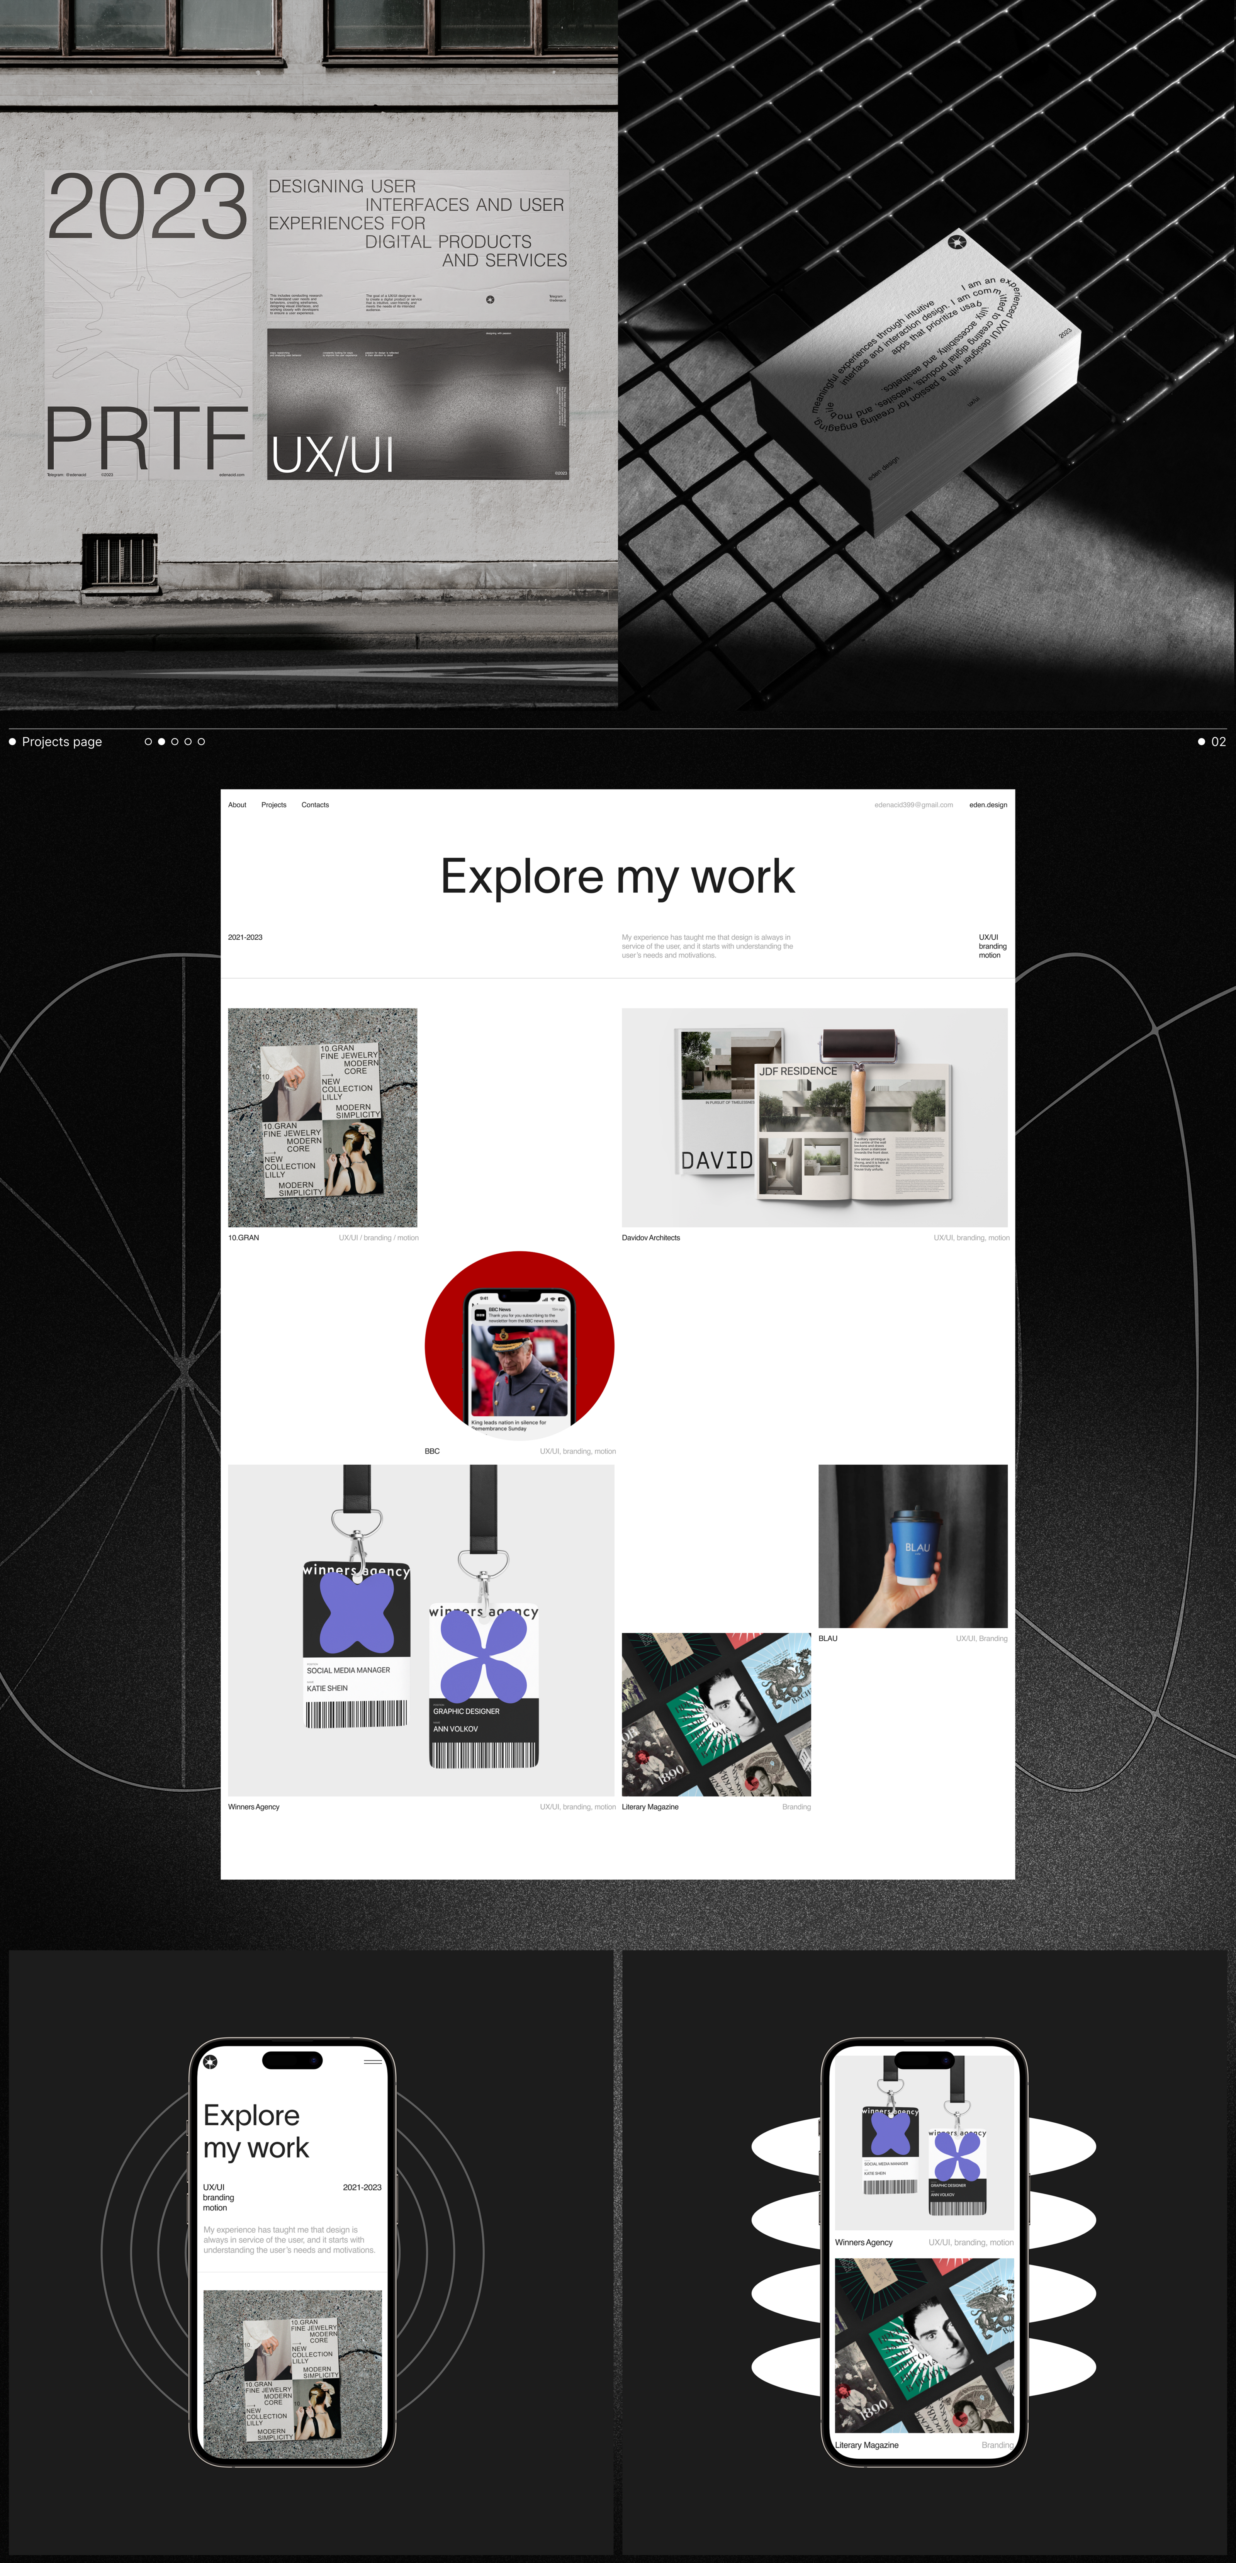The width and height of the screenshot is (1236, 2563).
Task: Select the last carousel pagination dot
Action: [x=200, y=741]
